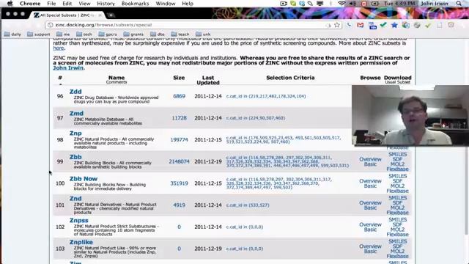The image size is (469, 264).
Task: Download SDF for Znd subset
Action: 397,203
